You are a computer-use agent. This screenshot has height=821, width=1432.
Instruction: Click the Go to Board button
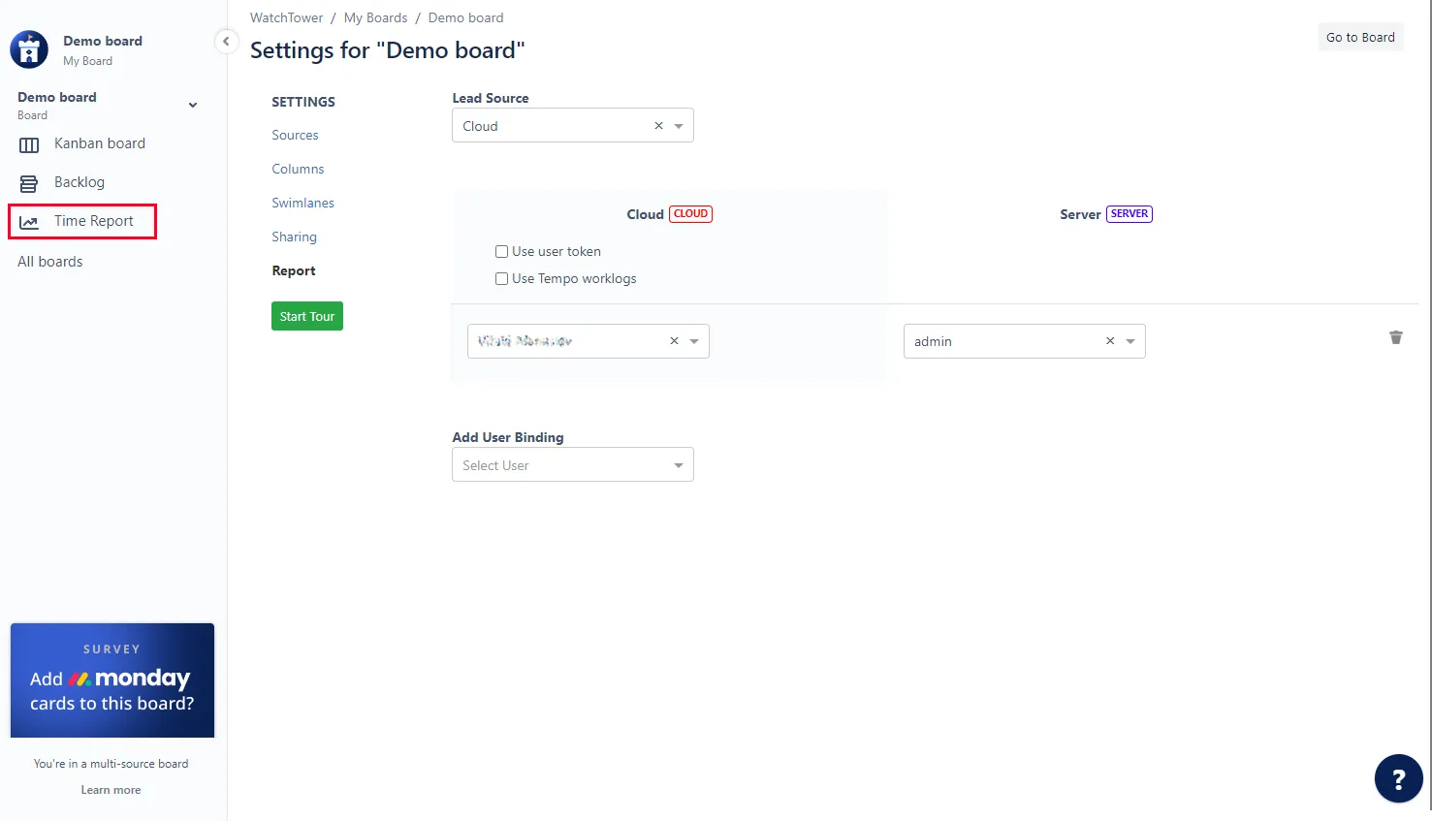(x=1360, y=37)
